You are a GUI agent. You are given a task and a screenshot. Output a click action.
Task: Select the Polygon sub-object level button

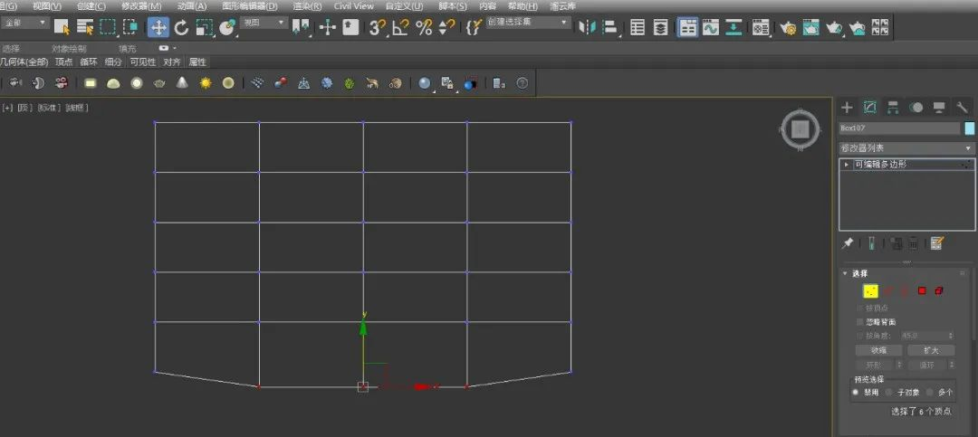[922, 290]
